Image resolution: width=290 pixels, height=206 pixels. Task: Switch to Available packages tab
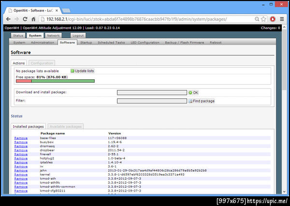tap(66, 127)
